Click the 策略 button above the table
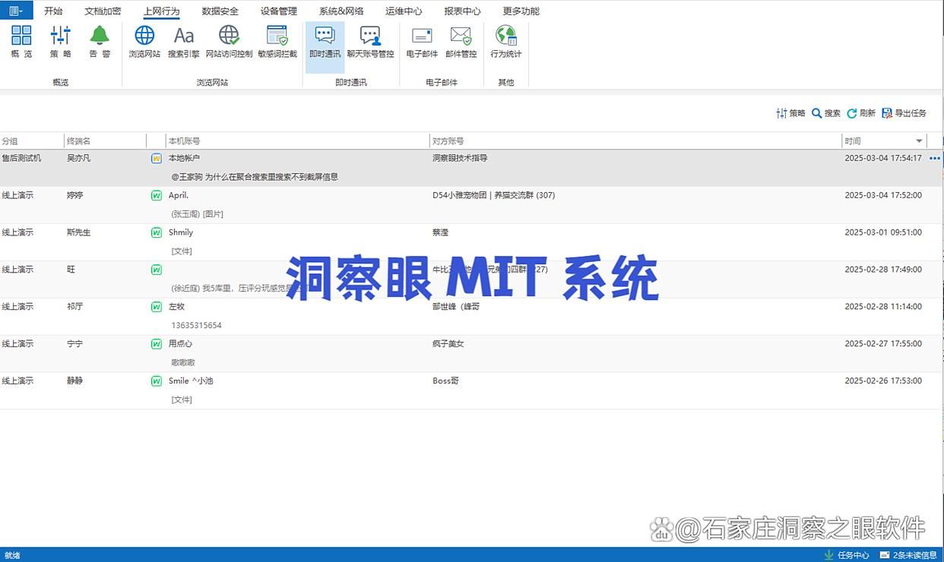This screenshot has height=562, width=944. click(790, 113)
